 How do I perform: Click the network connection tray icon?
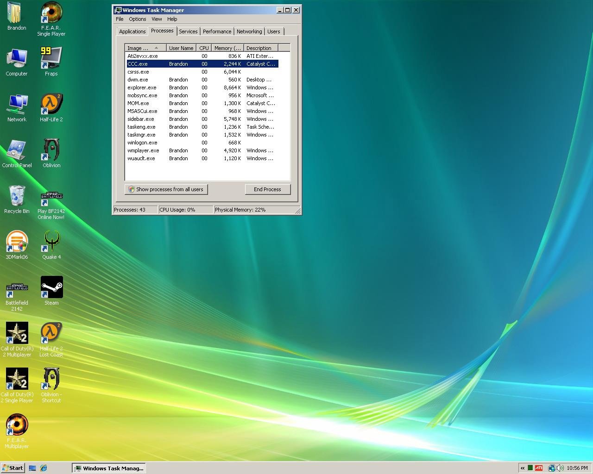pos(551,468)
